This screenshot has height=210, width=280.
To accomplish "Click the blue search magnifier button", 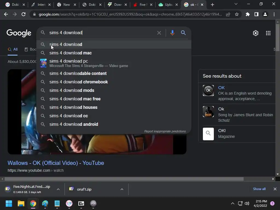I will pyautogui.click(x=183, y=33).
